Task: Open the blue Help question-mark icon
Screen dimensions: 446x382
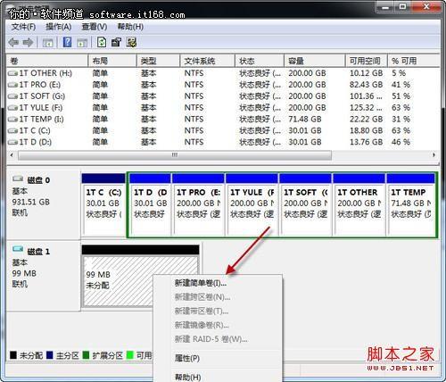Action: (x=68, y=42)
